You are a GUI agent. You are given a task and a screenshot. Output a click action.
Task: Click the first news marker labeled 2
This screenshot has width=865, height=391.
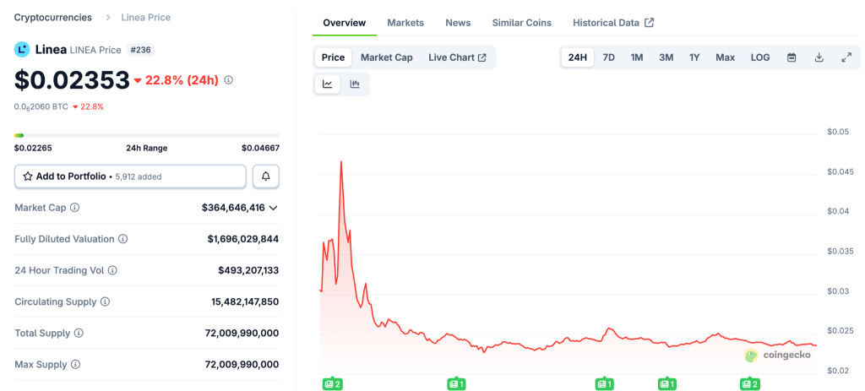click(333, 383)
